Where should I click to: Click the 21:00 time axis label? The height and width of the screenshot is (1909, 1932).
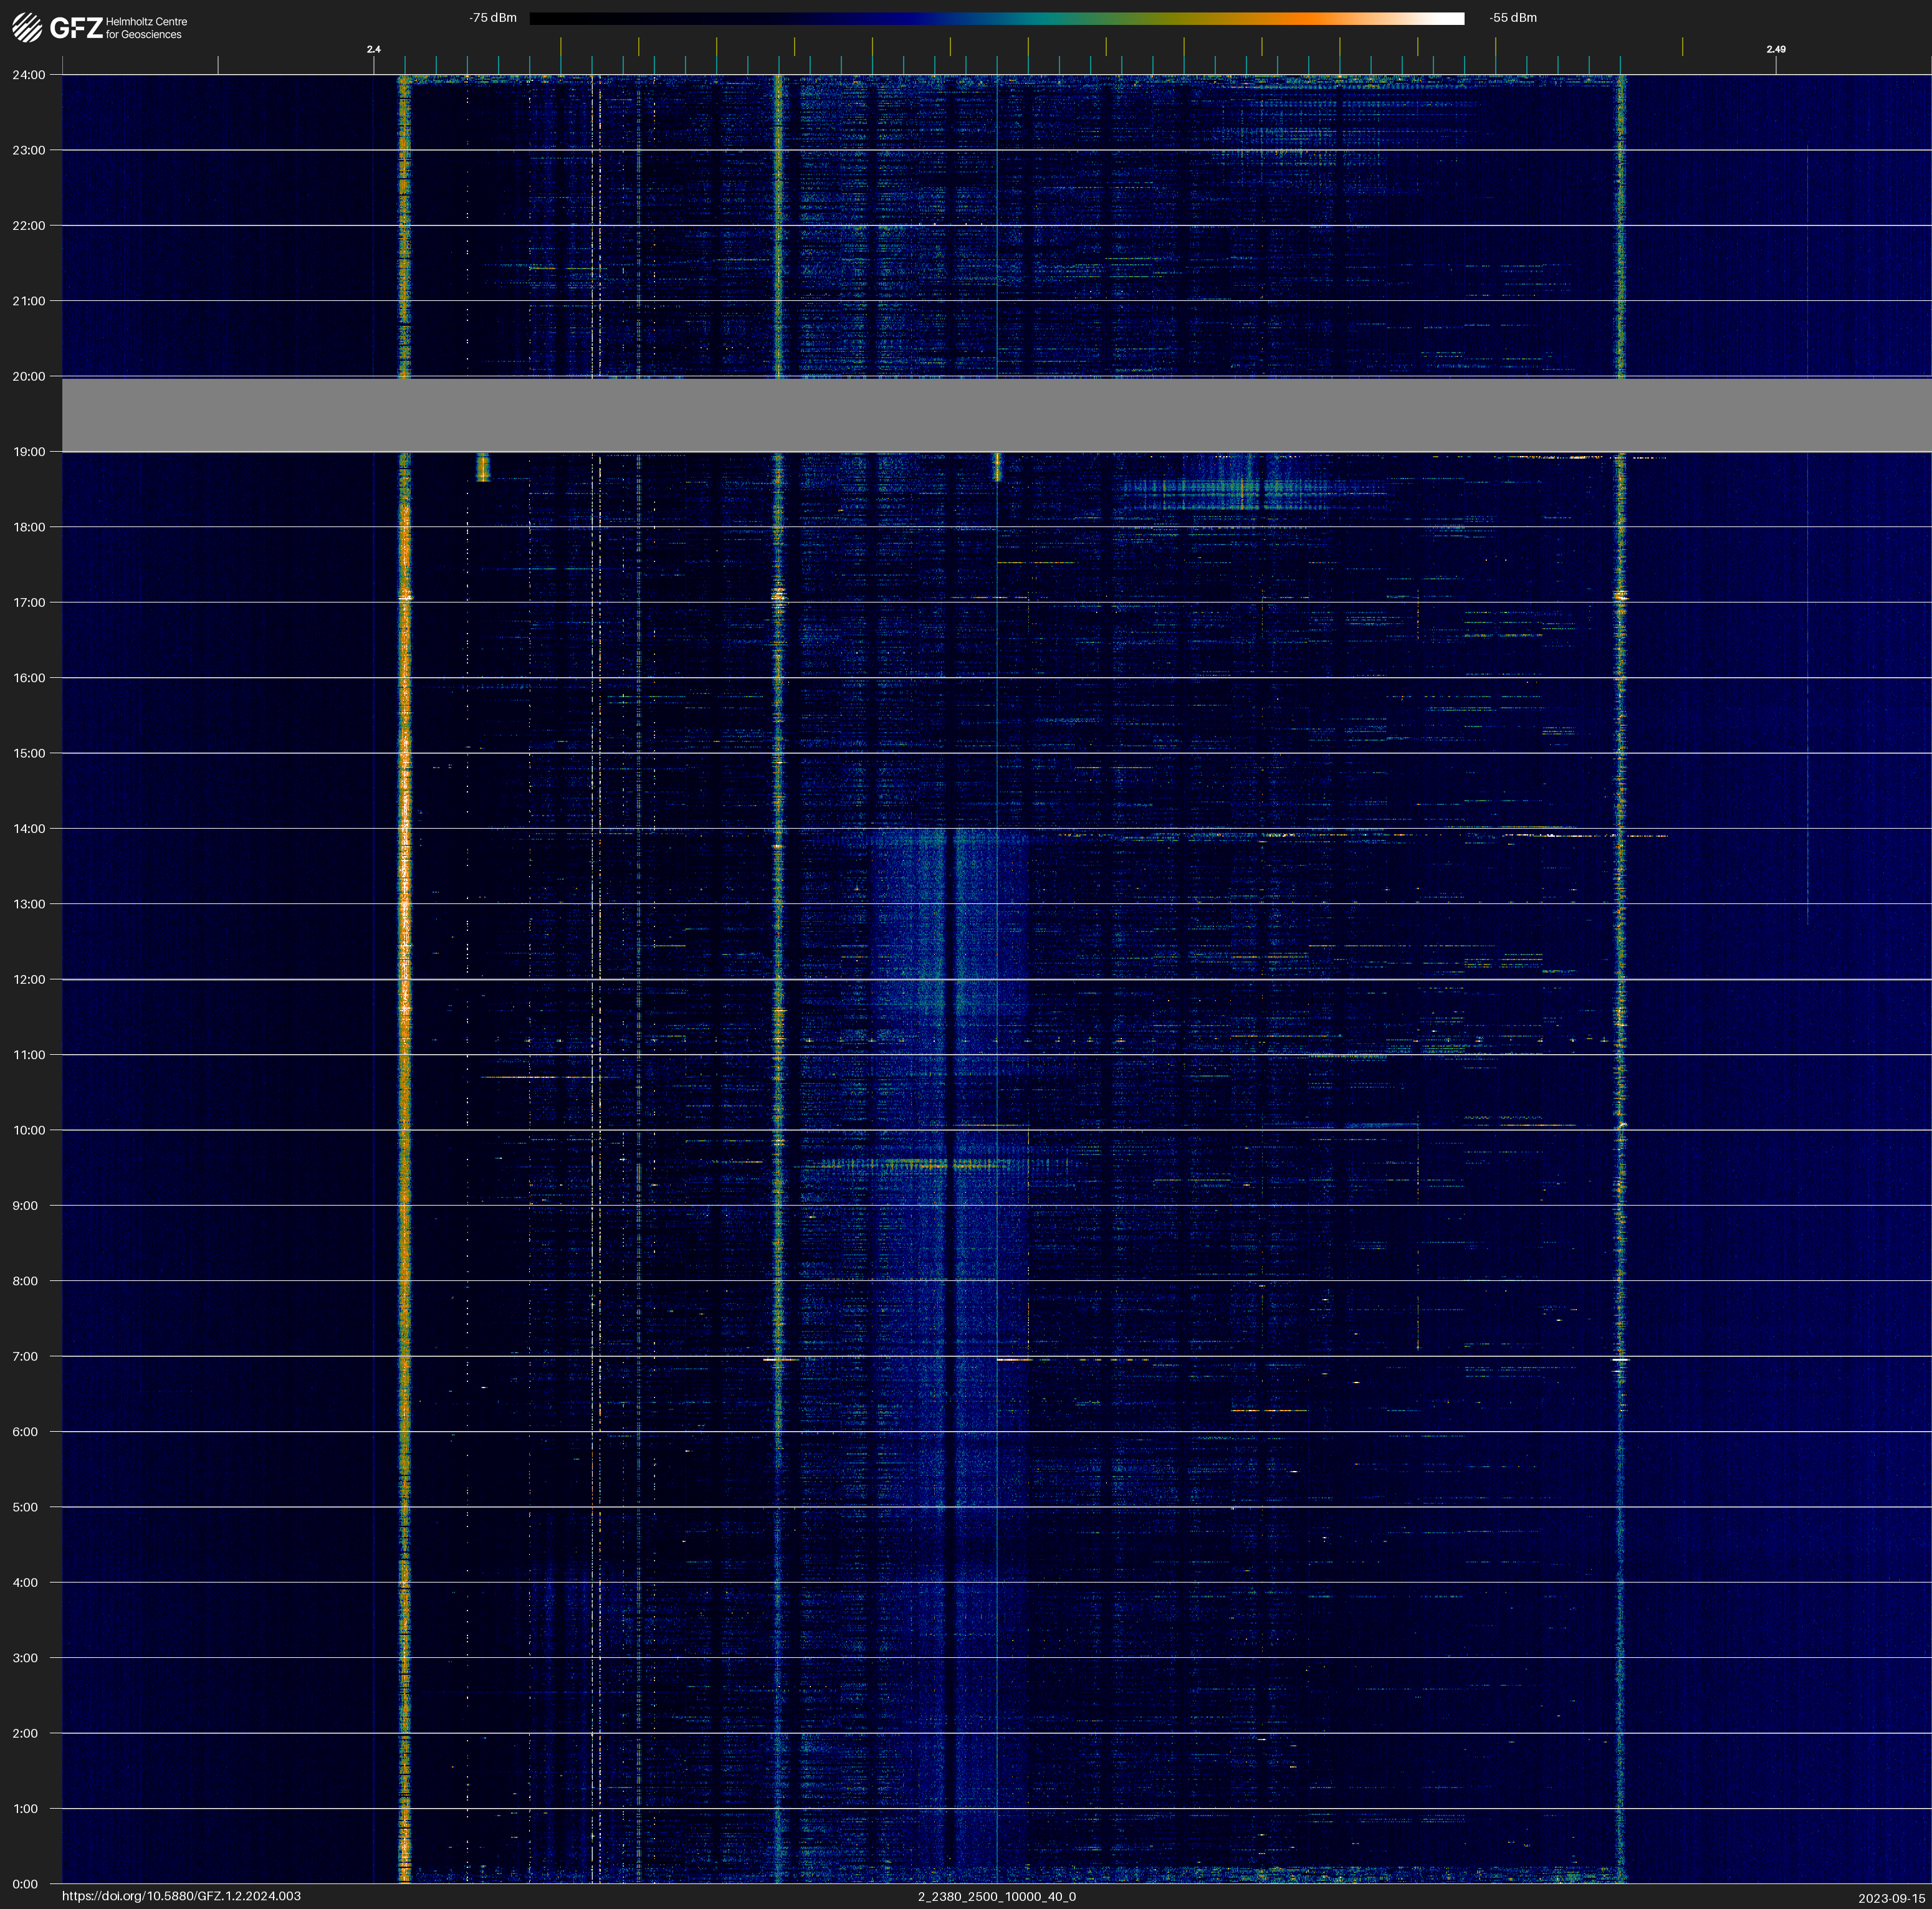(x=29, y=301)
